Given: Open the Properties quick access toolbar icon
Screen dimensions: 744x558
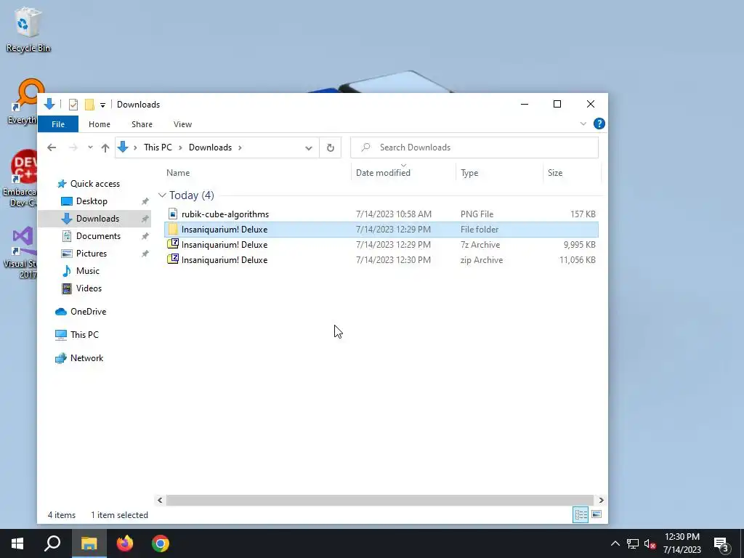Looking at the screenshot, I should pyautogui.click(x=73, y=105).
